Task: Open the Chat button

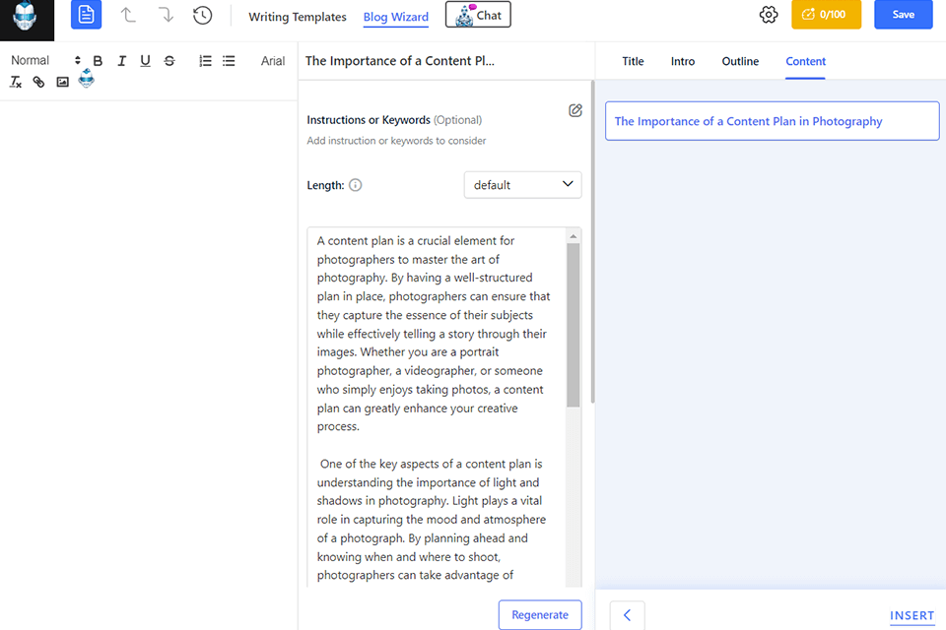Action: pos(478,15)
